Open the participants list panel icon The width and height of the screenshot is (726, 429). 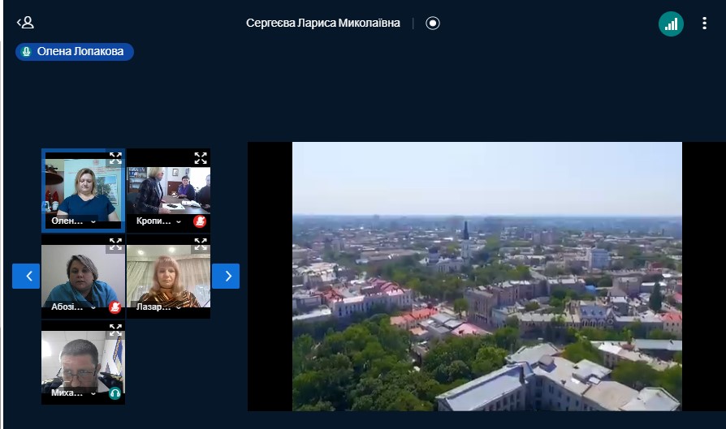click(25, 23)
